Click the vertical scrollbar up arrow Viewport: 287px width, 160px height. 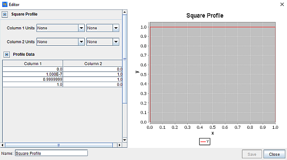click(x=125, y=12)
